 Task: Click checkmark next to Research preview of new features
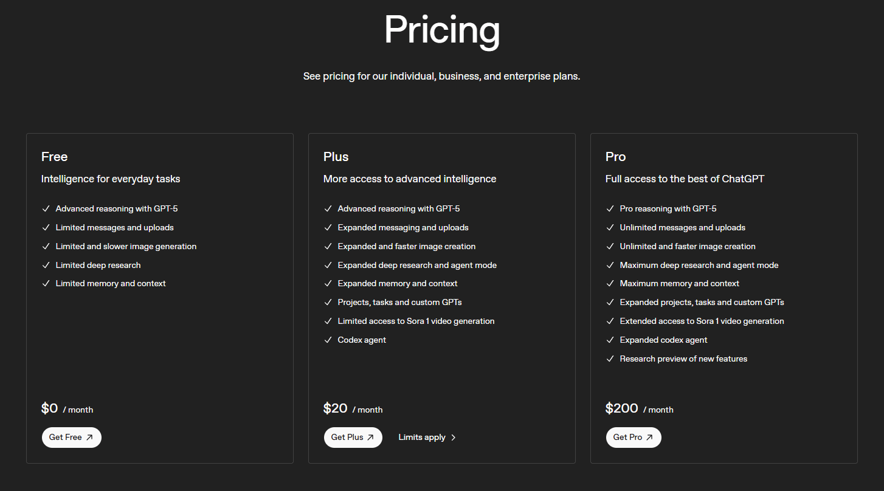(610, 359)
